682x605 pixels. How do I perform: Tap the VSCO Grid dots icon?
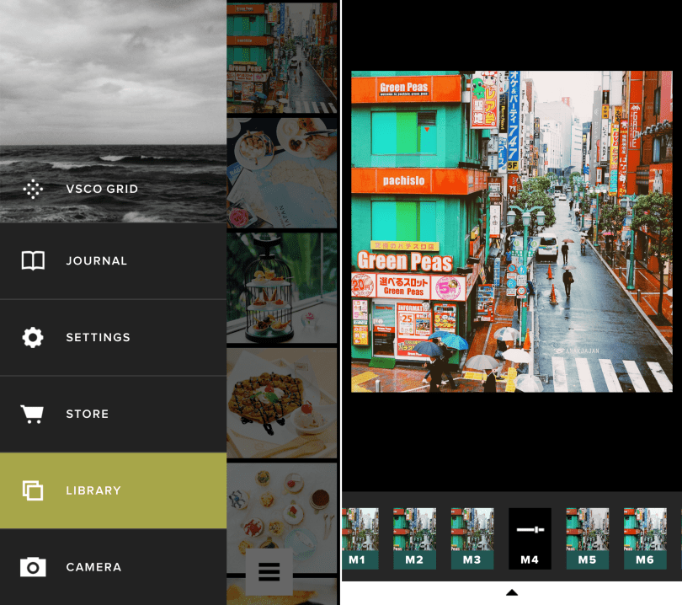[33, 189]
